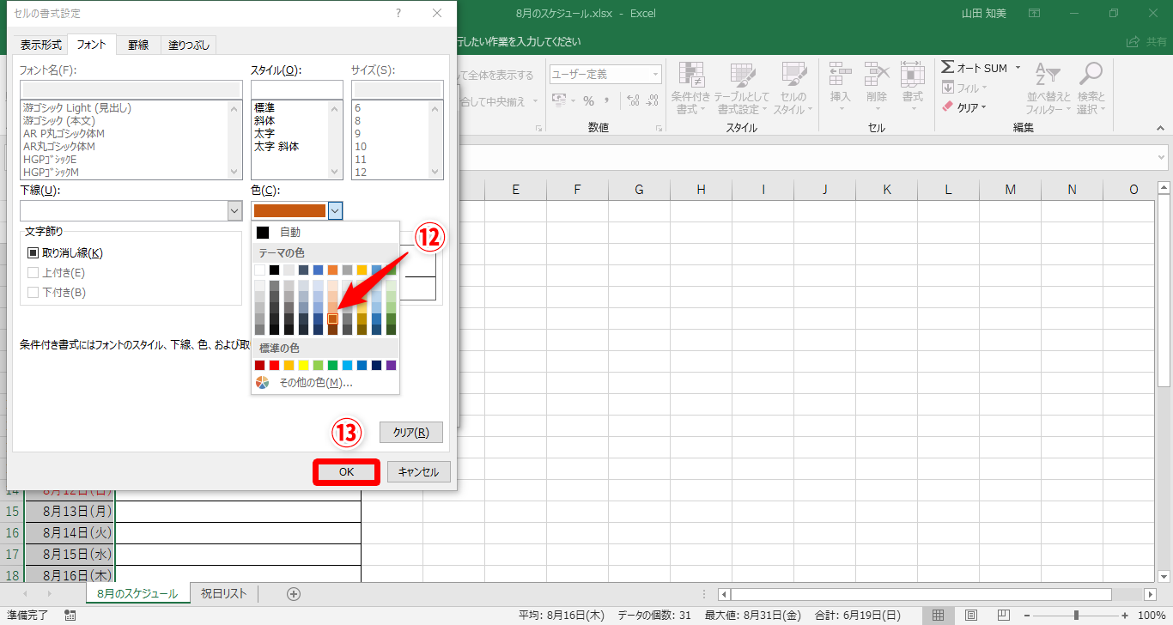Click the OK button
The height and width of the screenshot is (625, 1173).
coord(346,472)
